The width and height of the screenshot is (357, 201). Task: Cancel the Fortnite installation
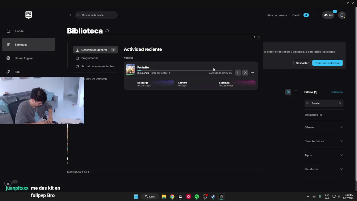(245, 73)
